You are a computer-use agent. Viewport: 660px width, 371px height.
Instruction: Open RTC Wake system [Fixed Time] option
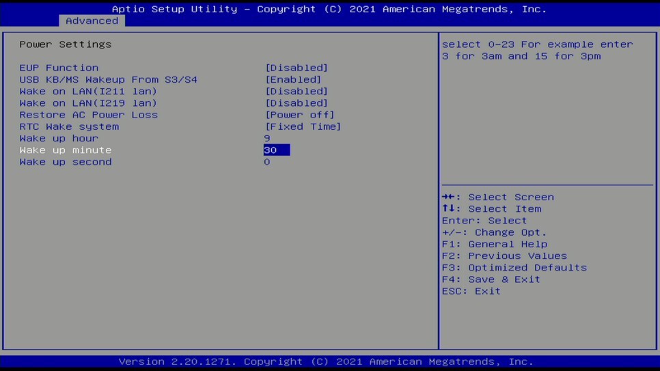(x=303, y=127)
